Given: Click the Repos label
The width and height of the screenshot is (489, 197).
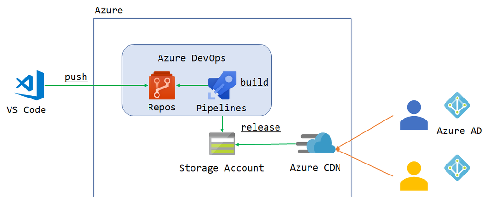Looking at the screenshot, I should click(x=161, y=108).
